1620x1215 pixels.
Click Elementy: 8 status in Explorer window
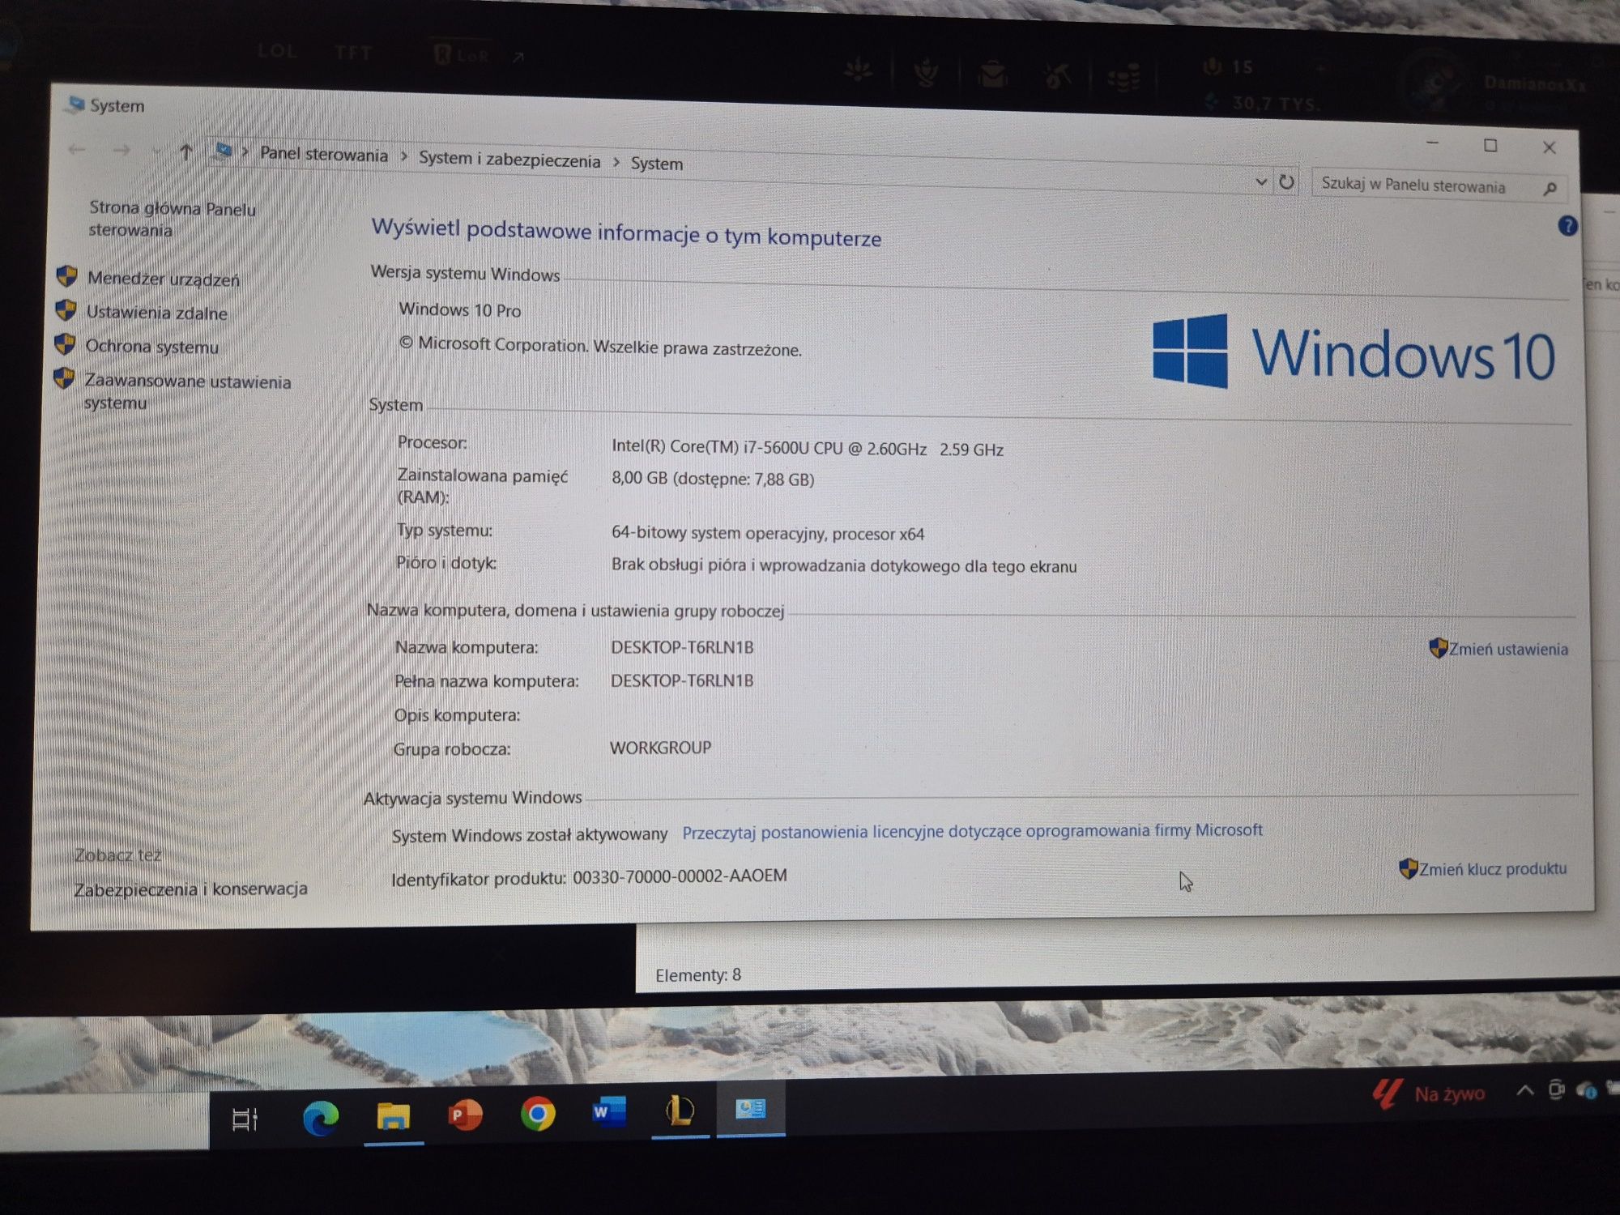pos(698,975)
